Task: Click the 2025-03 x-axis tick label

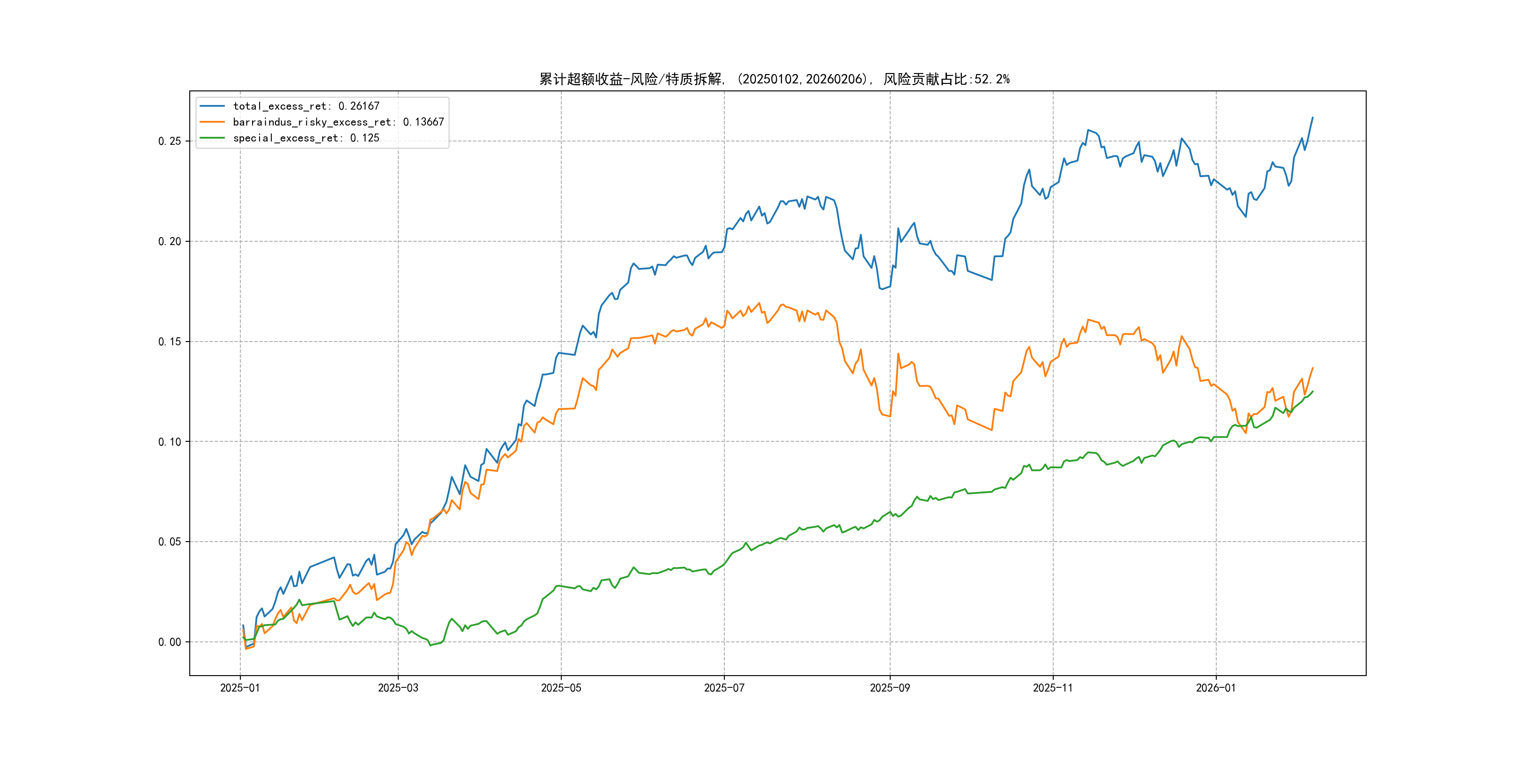Action: pos(398,688)
